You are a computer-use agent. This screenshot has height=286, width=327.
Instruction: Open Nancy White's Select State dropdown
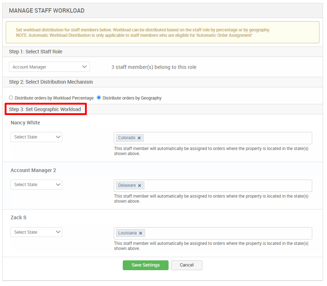click(36, 137)
